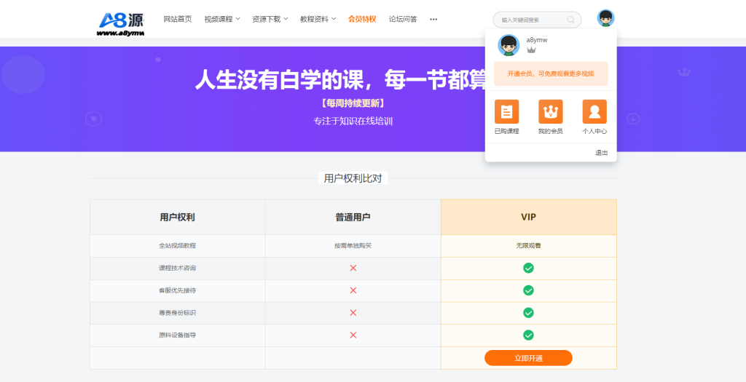Click the a8ymw username
746x382 pixels.
pyautogui.click(x=537, y=40)
